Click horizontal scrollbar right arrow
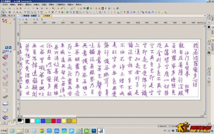The height and width of the screenshot is (134, 214). pos(202,116)
